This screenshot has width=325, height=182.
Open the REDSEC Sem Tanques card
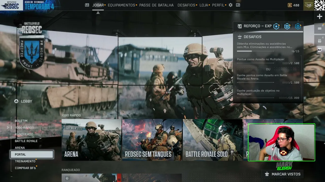click(x=152, y=140)
